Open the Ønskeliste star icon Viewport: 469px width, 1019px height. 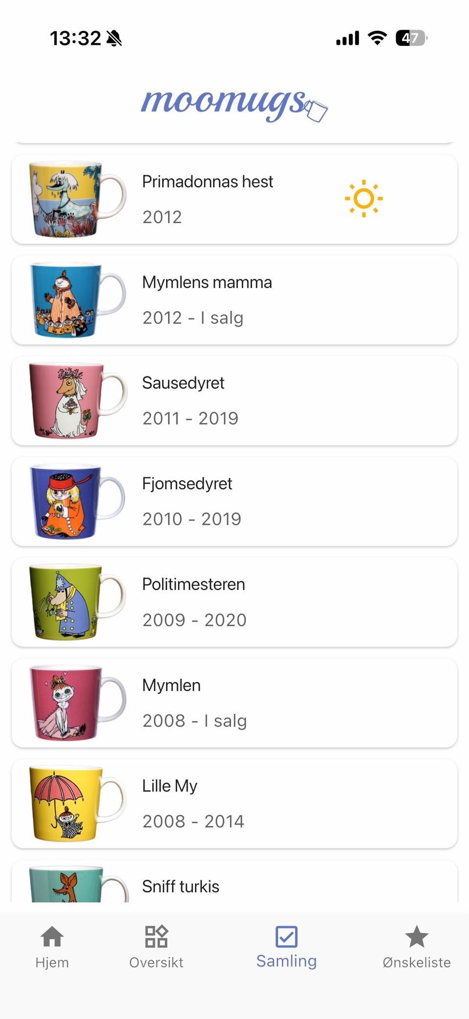(417, 936)
